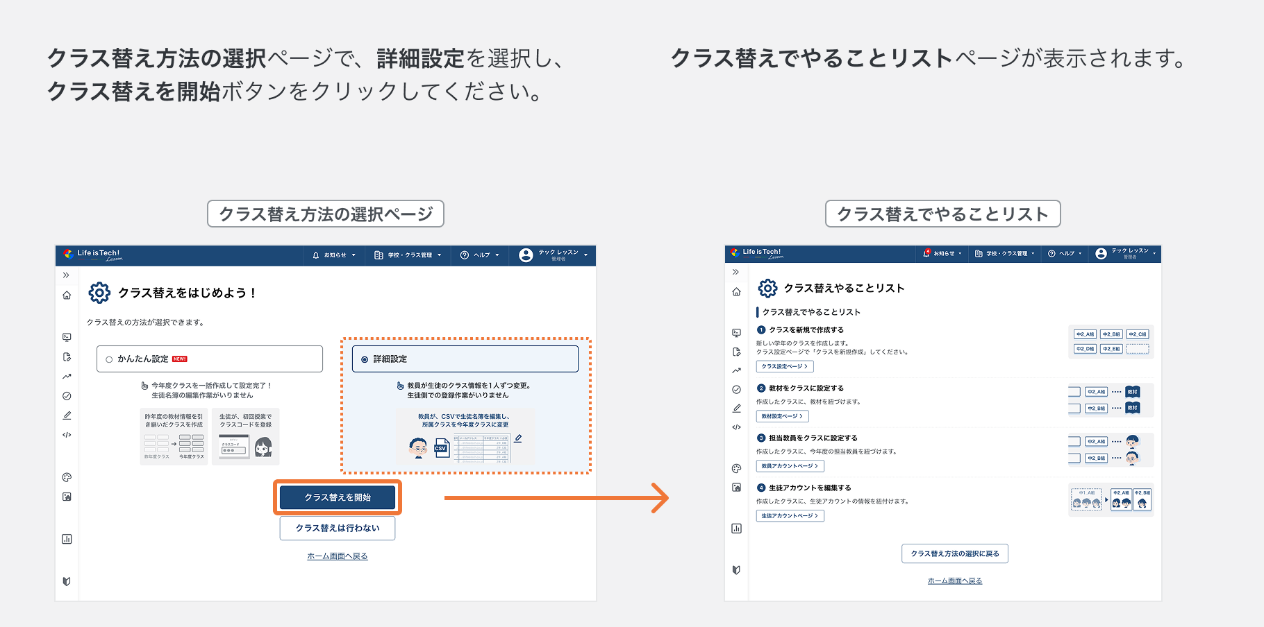1264x627 pixels.
Task: Select the かんたん設定 radio option
Action: 110,359
